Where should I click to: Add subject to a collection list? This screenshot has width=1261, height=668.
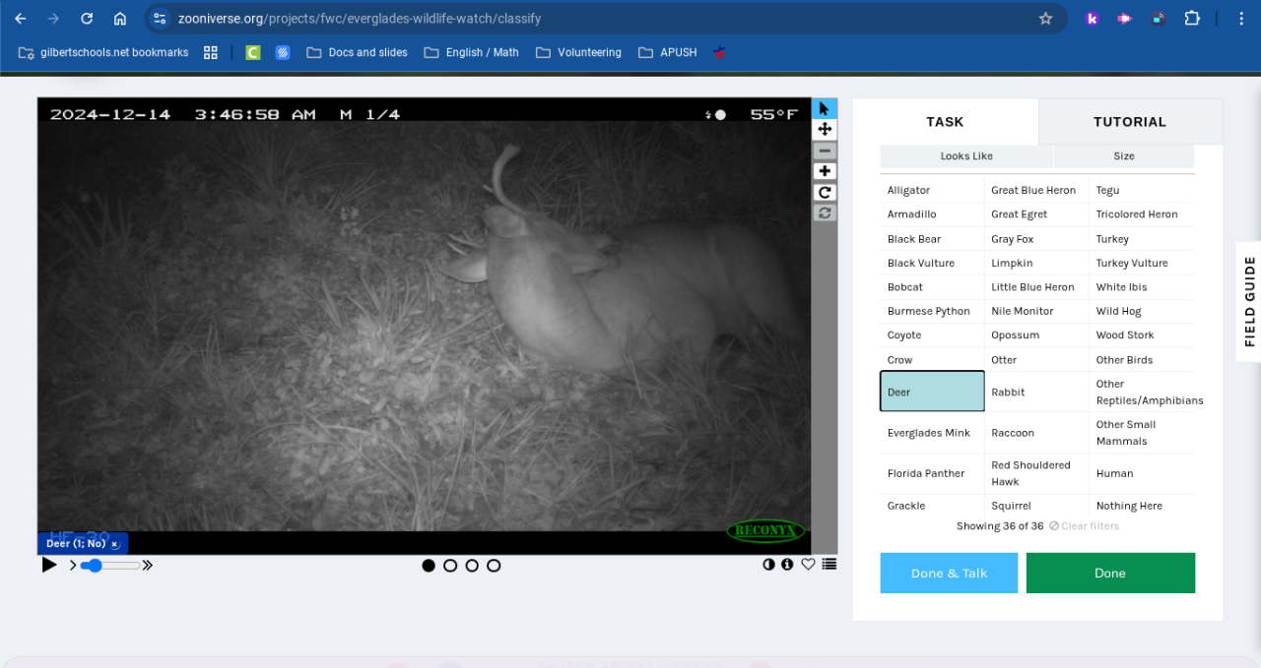(830, 565)
